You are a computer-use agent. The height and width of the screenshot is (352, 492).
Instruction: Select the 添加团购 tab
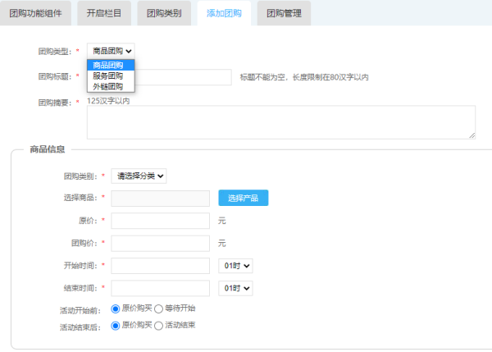(225, 13)
